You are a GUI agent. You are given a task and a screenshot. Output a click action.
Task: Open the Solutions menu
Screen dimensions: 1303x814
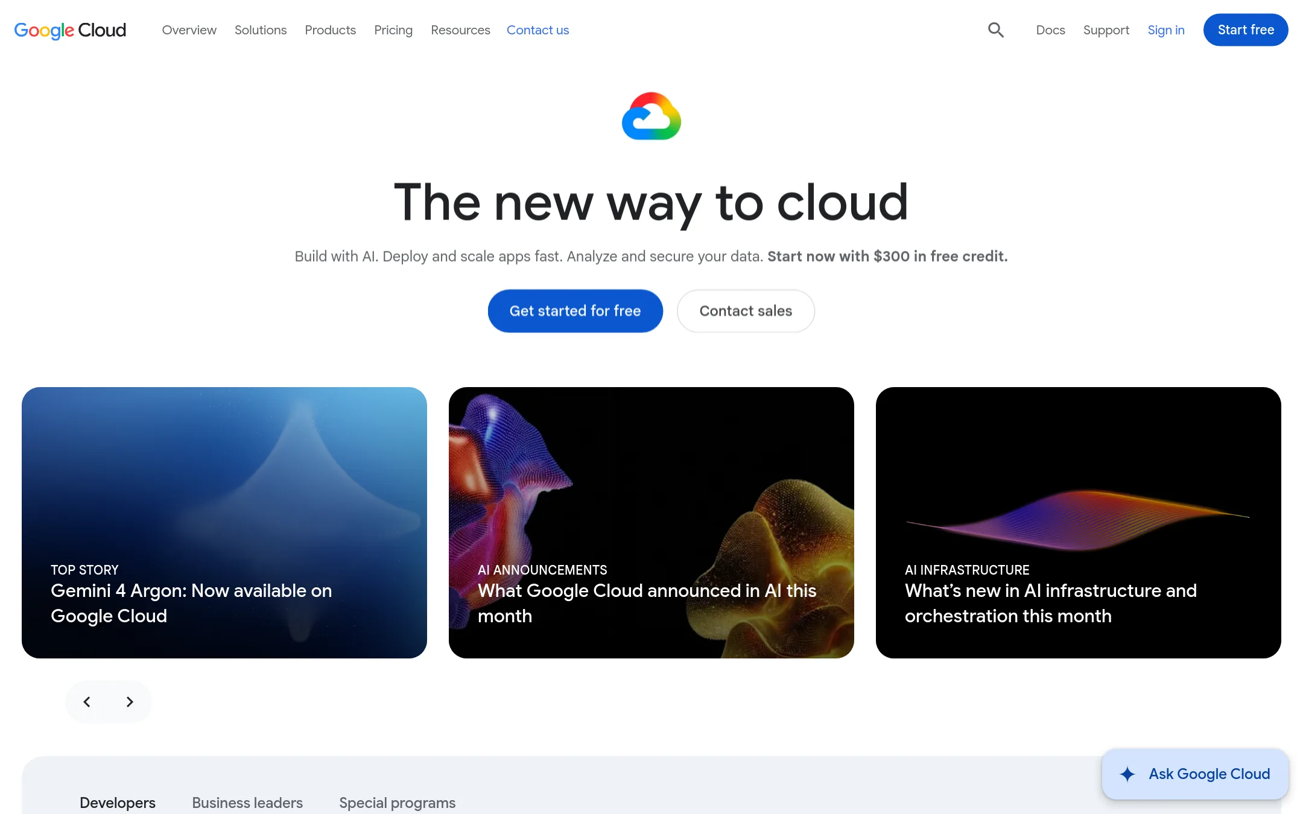click(261, 30)
